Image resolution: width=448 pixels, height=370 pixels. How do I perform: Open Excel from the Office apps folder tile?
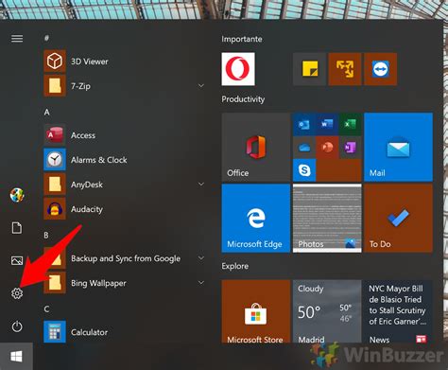point(350,124)
